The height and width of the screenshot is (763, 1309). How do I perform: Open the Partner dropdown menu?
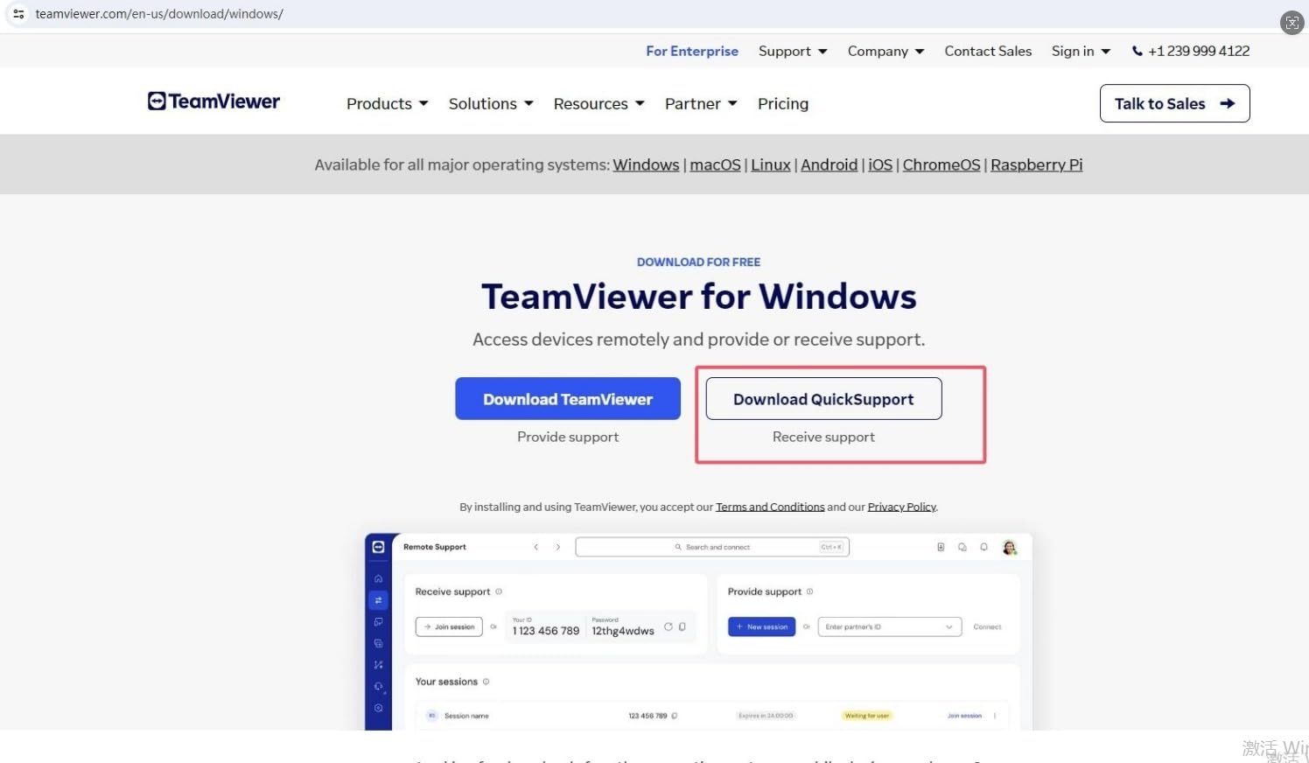[x=701, y=103]
